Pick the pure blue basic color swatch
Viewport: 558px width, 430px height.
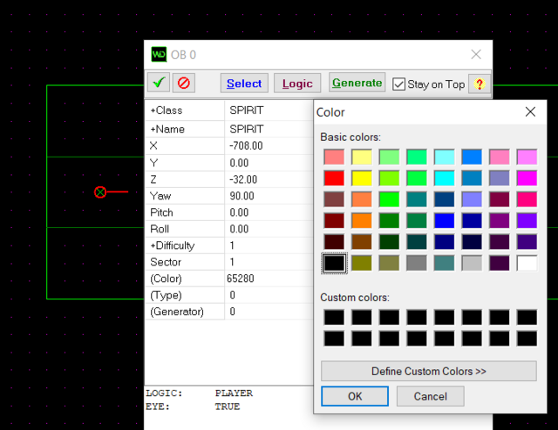(444, 221)
